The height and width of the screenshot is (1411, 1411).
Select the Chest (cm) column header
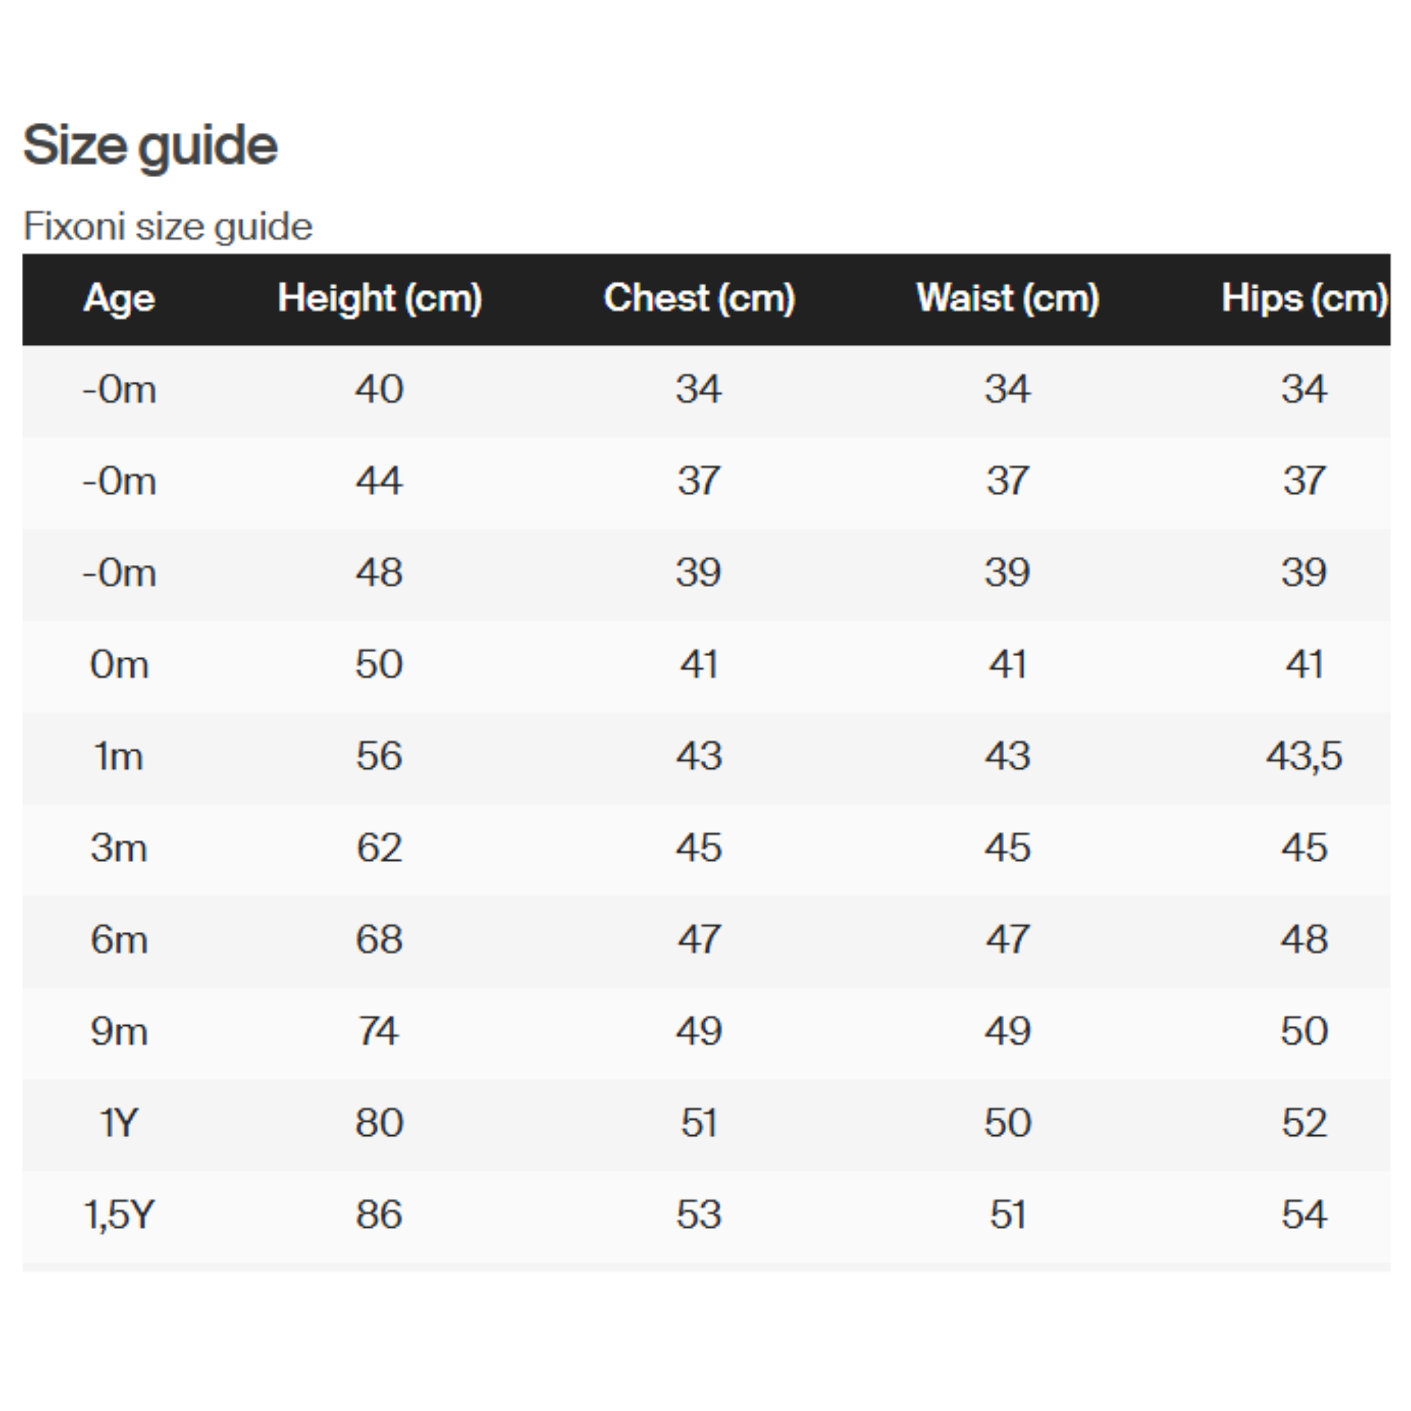[699, 298]
